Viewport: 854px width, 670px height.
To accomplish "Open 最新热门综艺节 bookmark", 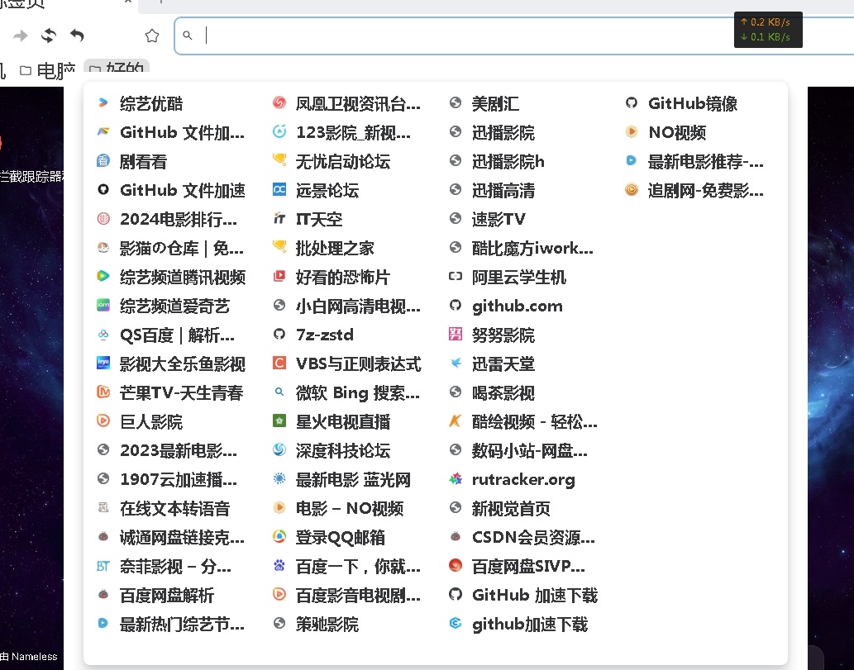I will [170, 624].
